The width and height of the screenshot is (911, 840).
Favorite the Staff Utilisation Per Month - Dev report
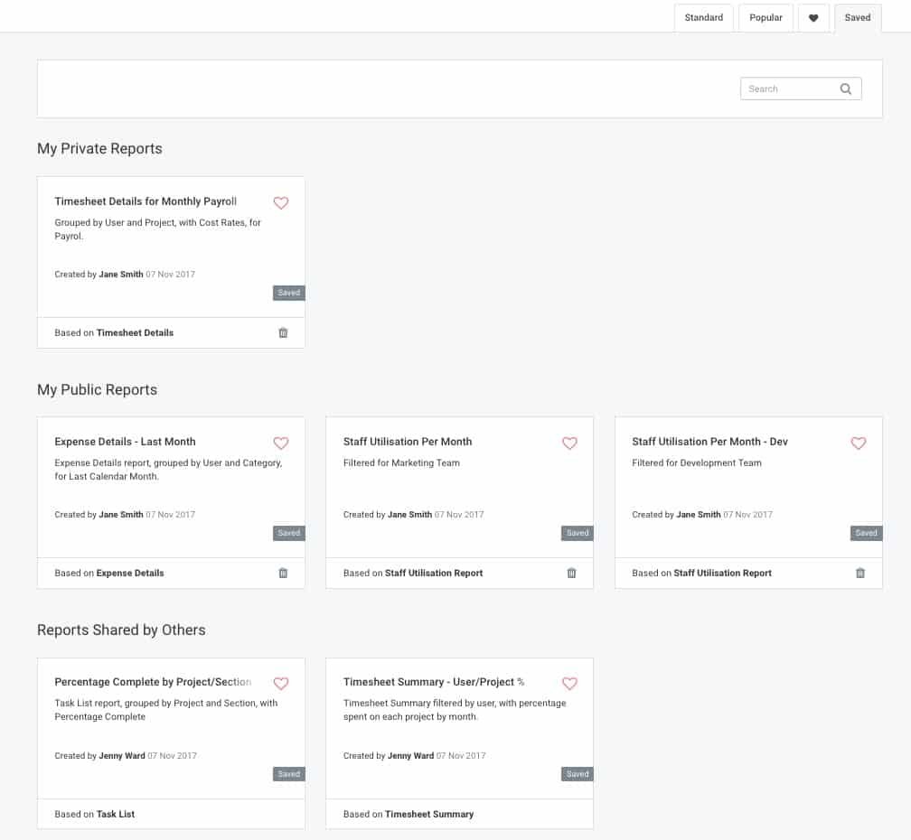pyautogui.click(x=859, y=443)
